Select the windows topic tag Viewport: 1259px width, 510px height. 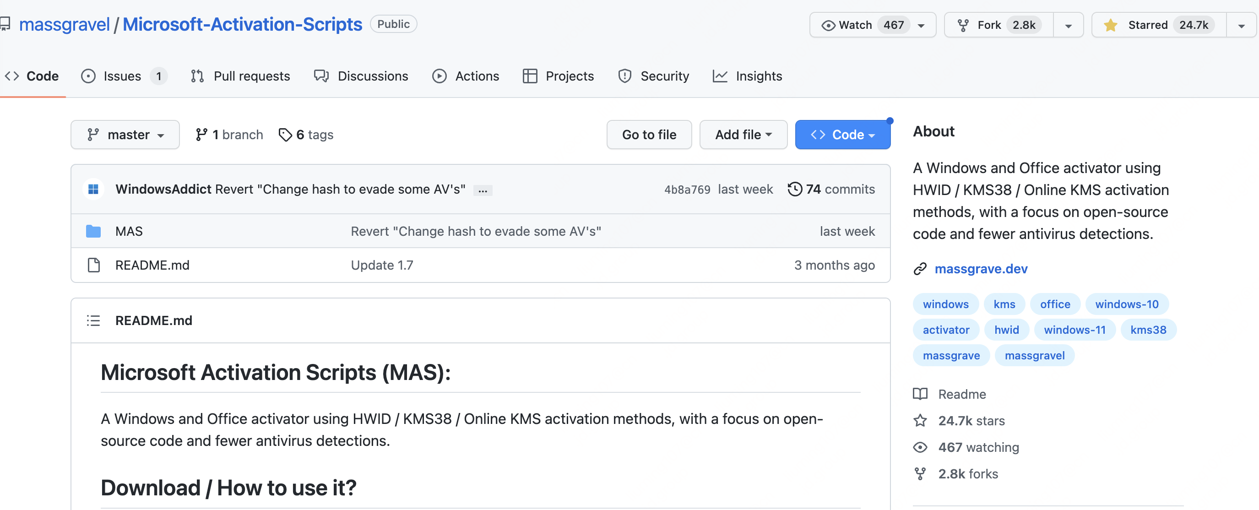tap(946, 304)
